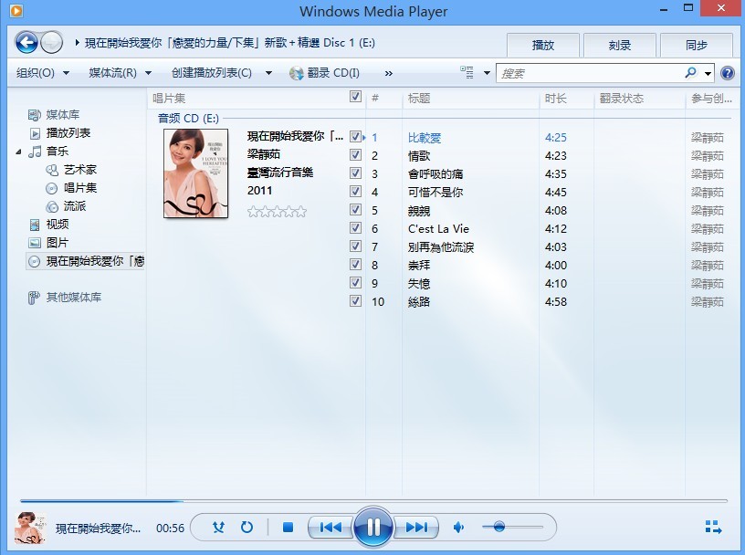Select the 音乐 library node
The image size is (745, 555).
point(57,152)
